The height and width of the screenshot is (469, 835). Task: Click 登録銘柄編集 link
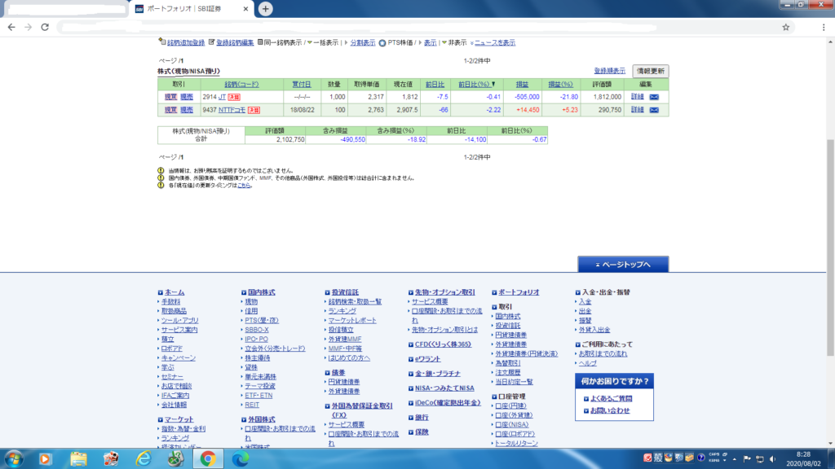[235, 42]
